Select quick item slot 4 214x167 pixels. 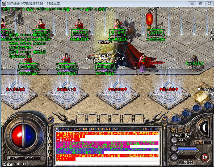tap(116, 119)
